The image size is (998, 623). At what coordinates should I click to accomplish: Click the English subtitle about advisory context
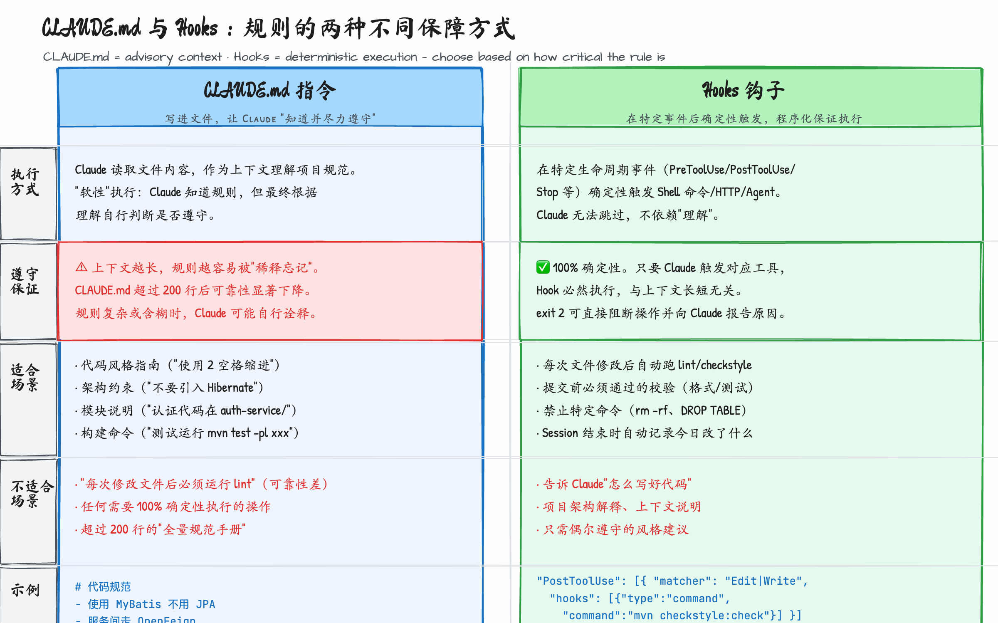coord(354,57)
